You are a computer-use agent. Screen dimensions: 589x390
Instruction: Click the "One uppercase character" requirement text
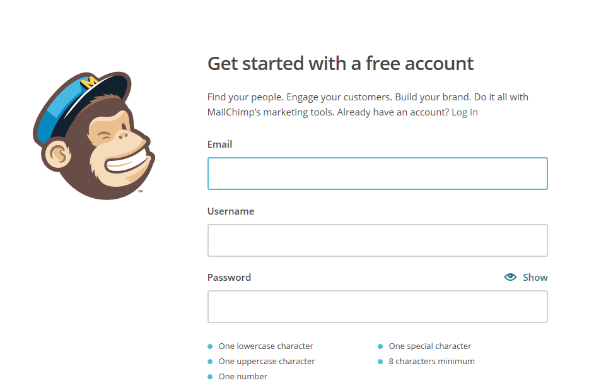click(x=266, y=361)
